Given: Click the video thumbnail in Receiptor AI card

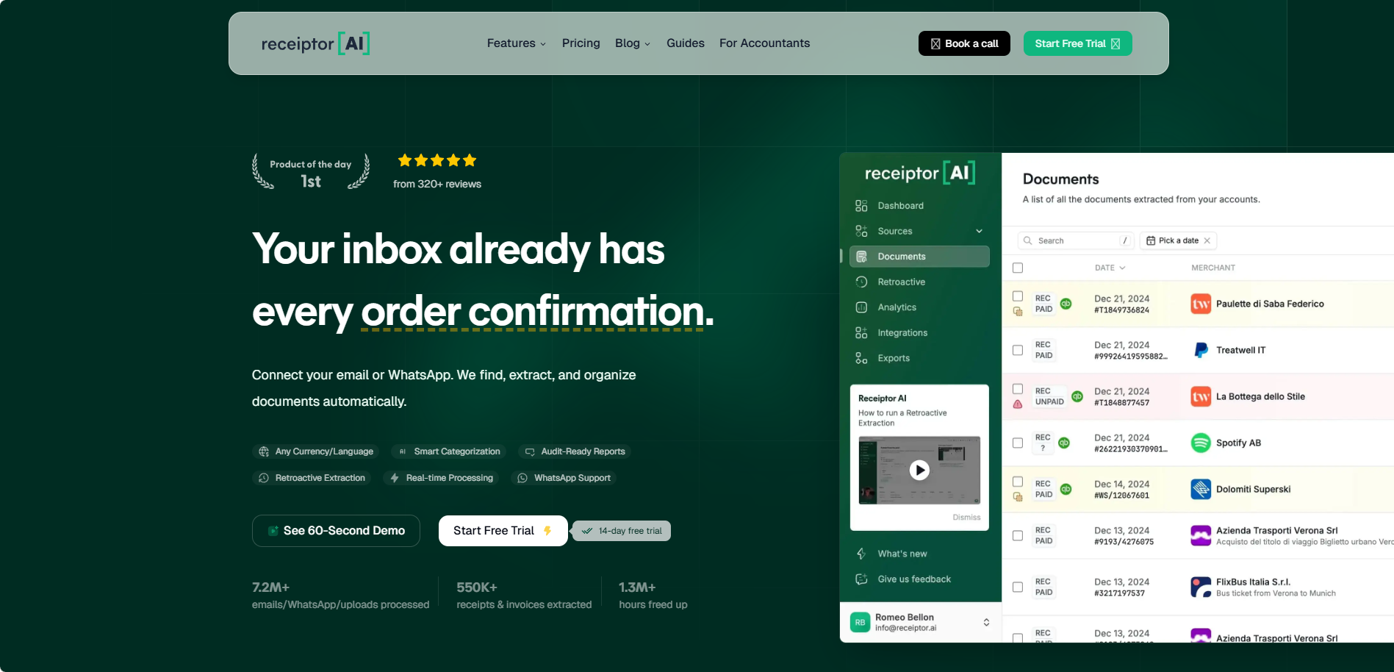Looking at the screenshot, I should pos(919,470).
